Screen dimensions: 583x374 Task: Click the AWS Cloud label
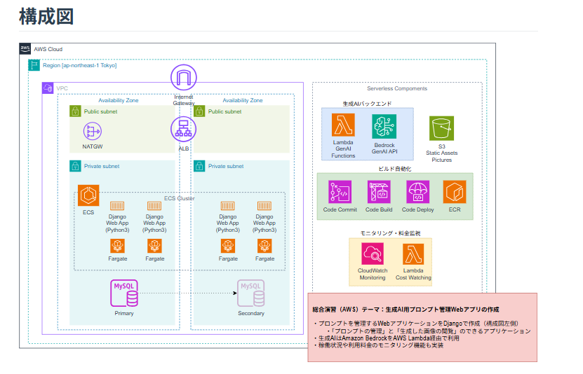pyautogui.click(x=48, y=49)
